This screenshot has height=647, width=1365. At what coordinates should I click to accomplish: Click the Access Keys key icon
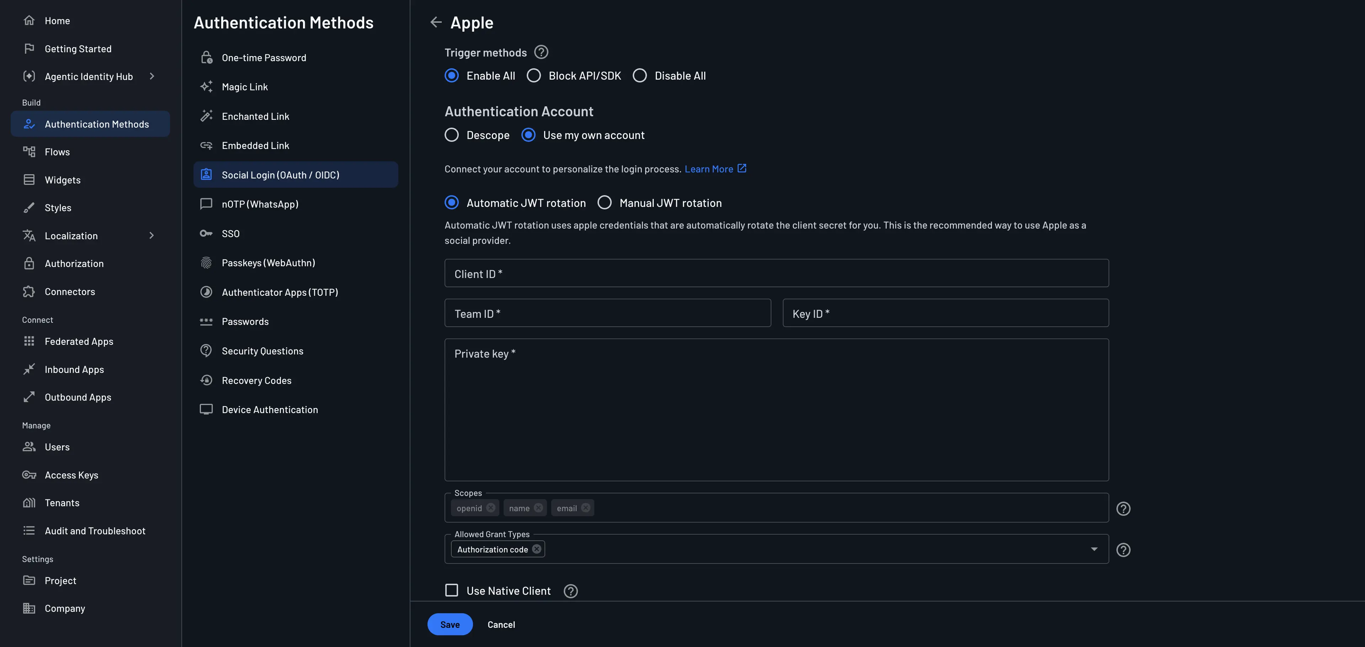click(x=29, y=475)
